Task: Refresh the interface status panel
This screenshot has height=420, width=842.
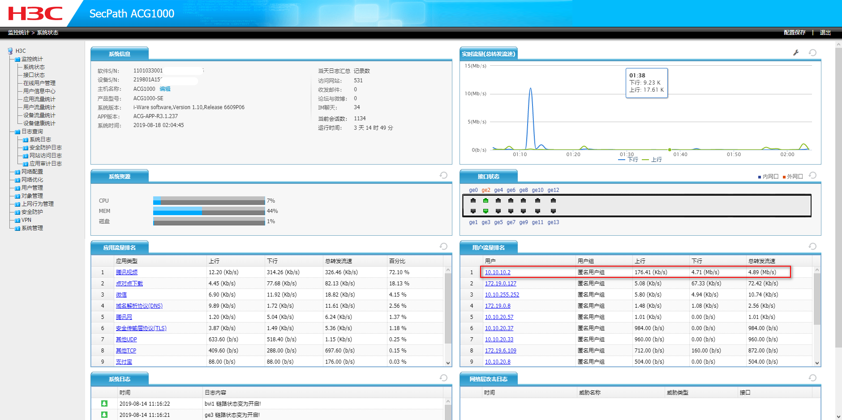Action: click(812, 175)
